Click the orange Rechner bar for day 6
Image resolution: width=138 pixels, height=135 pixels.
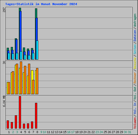tap(29, 79)
